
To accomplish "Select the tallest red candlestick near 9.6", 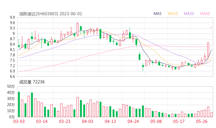I will [x=78, y=29].
